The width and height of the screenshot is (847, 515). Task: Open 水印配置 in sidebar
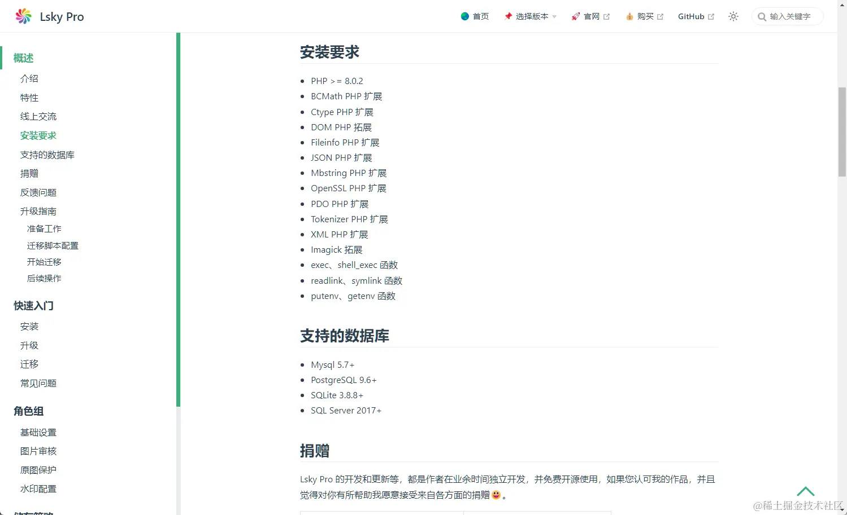38,488
